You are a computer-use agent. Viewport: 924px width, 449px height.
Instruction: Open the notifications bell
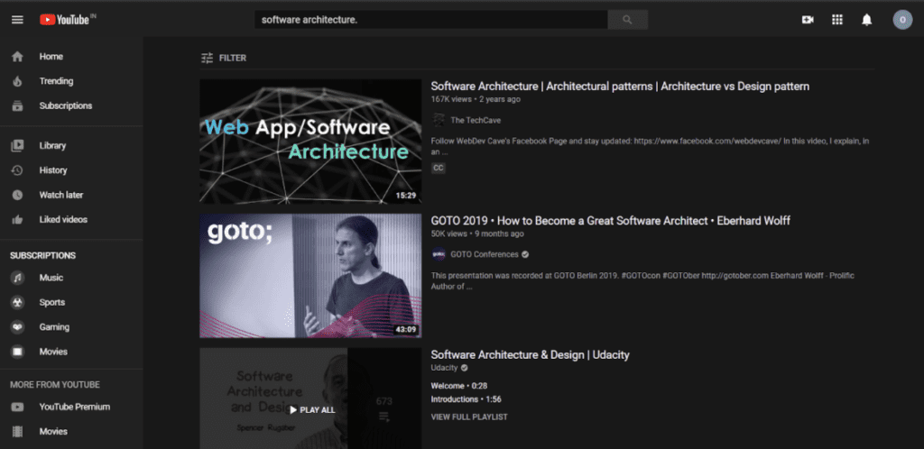tap(866, 20)
